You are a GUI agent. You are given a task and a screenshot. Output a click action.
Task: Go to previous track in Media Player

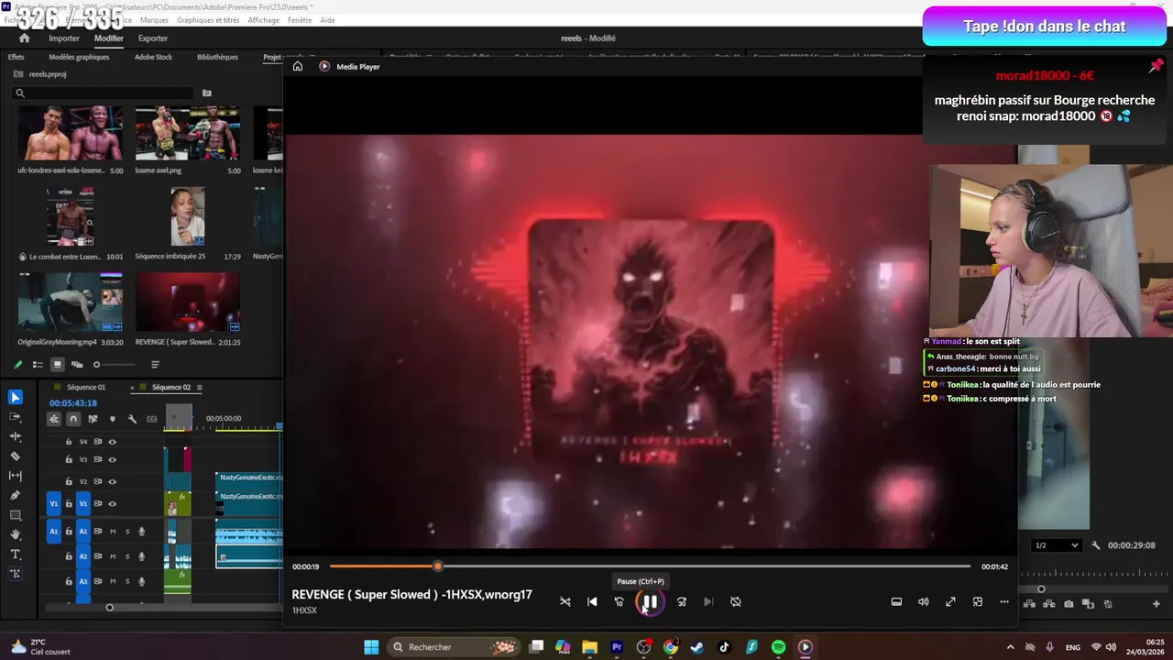[x=592, y=601]
